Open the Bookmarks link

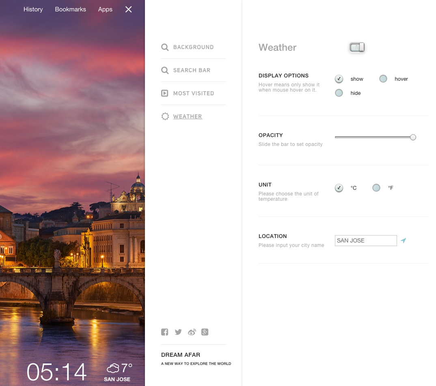[x=70, y=9]
